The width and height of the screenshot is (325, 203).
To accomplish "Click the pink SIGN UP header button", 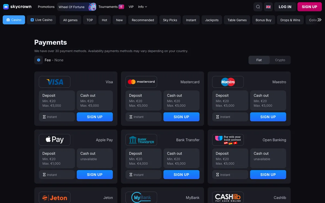I will click(x=309, y=7).
